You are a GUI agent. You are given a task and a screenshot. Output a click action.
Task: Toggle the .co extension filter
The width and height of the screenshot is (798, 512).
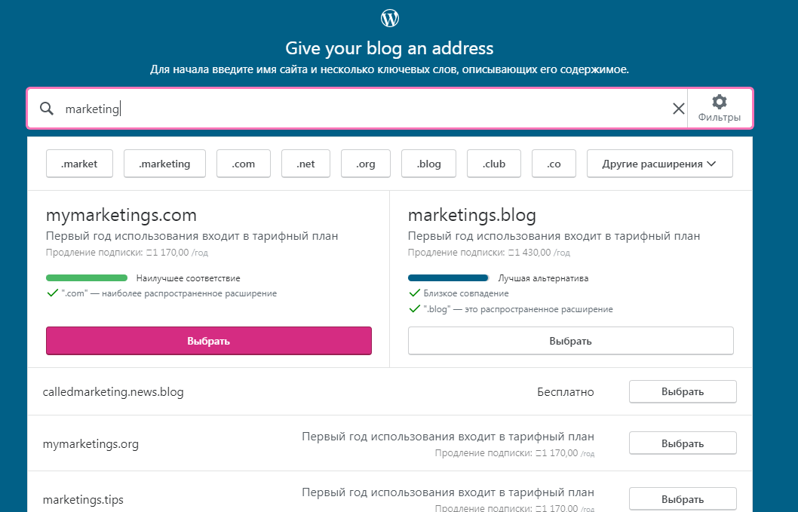point(554,164)
